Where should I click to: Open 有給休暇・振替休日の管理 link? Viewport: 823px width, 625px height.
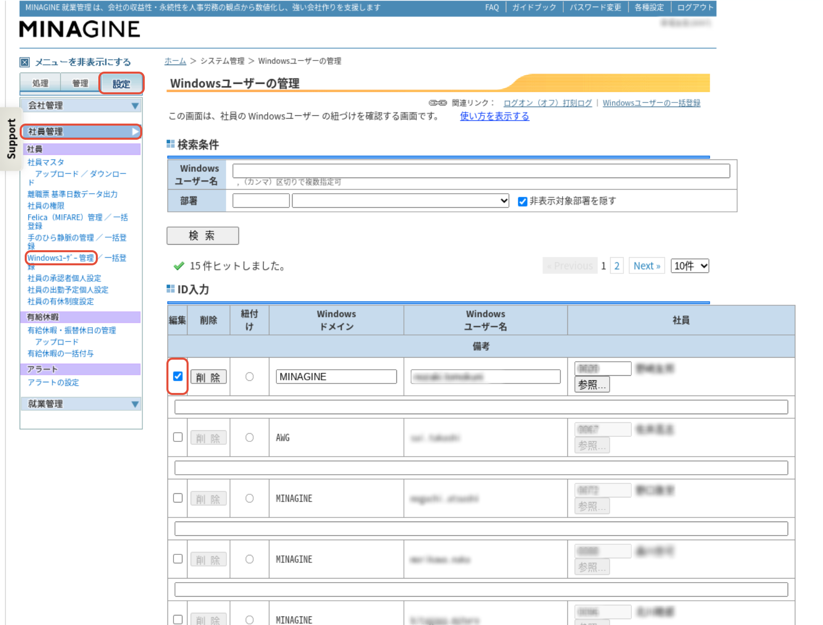click(72, 330)
